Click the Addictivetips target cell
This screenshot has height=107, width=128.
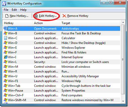[x=70, y=29]
